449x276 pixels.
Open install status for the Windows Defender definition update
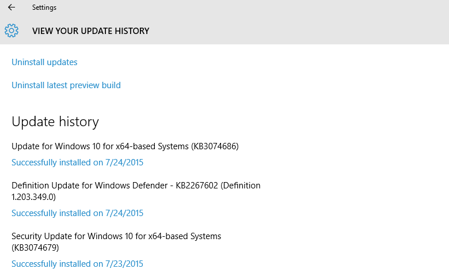coord(77,213)
